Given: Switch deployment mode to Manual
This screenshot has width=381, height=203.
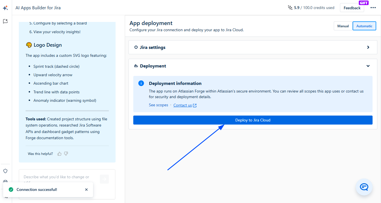Looking at the screenshot, I should coord(343,26).
